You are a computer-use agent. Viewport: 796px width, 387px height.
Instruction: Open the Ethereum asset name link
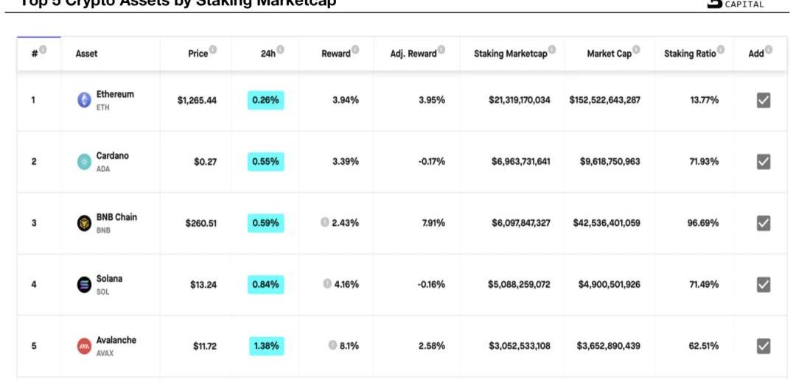(115, 95)
